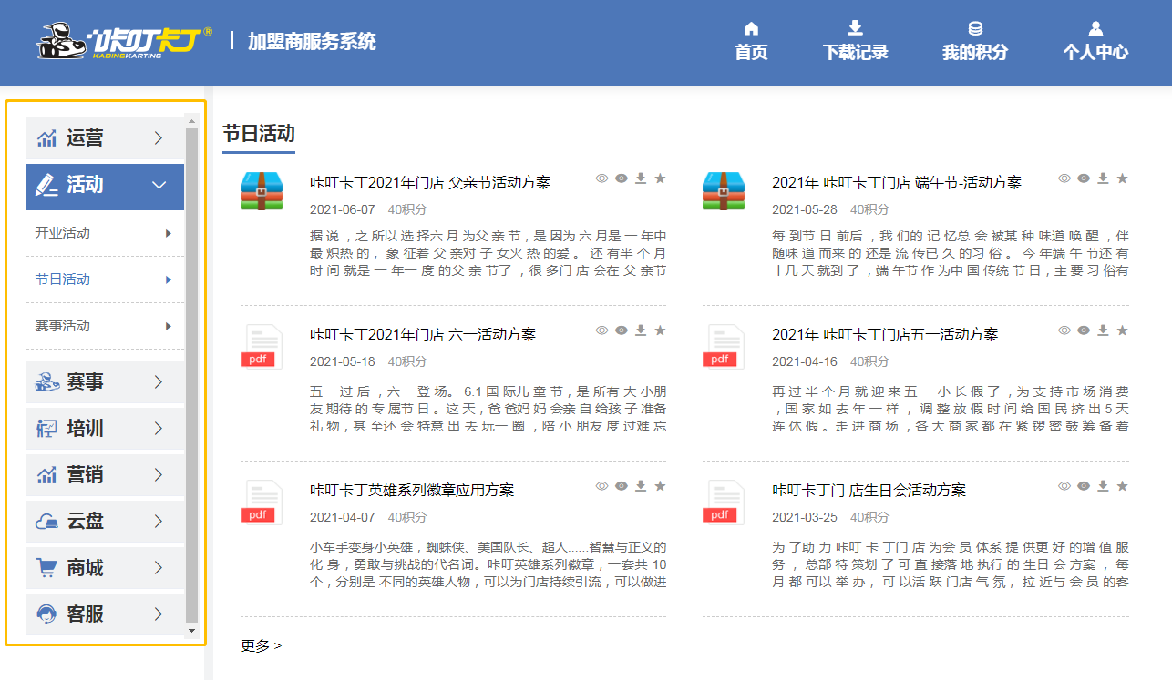
Task: Click the 加盟商服务系统 header title
Action: pyautogui.click(x=312, y=41)
